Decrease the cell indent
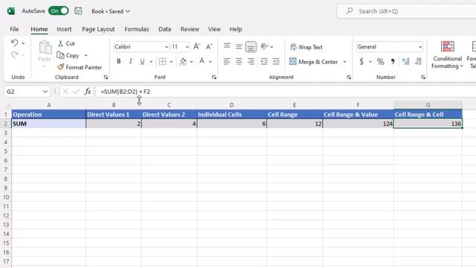476x268 pixels. pos(264,61)
